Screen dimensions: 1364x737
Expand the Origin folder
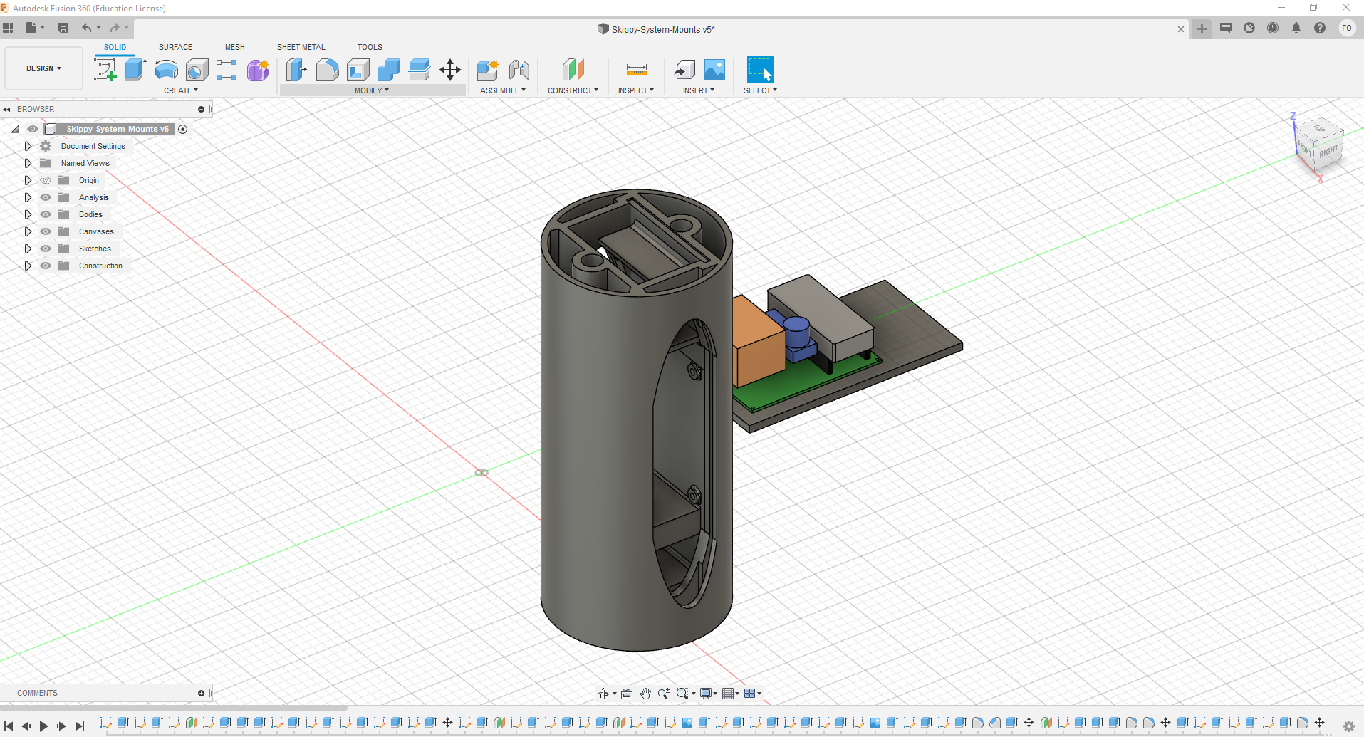pyautogui.click(x=28, y=180)
